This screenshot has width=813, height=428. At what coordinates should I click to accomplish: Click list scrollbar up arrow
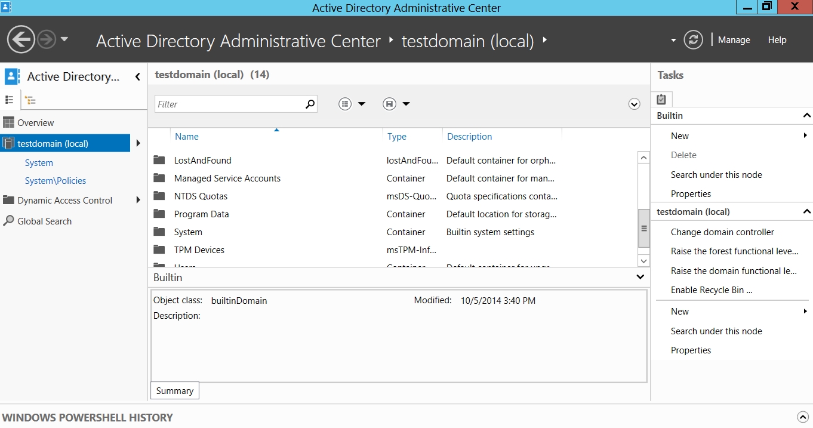coord(643,158)
